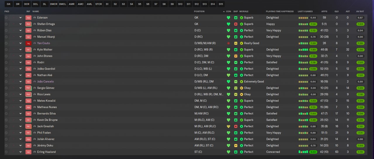Sort by GLS column header
Screen dimensions: 374x159
click(337, 11)
